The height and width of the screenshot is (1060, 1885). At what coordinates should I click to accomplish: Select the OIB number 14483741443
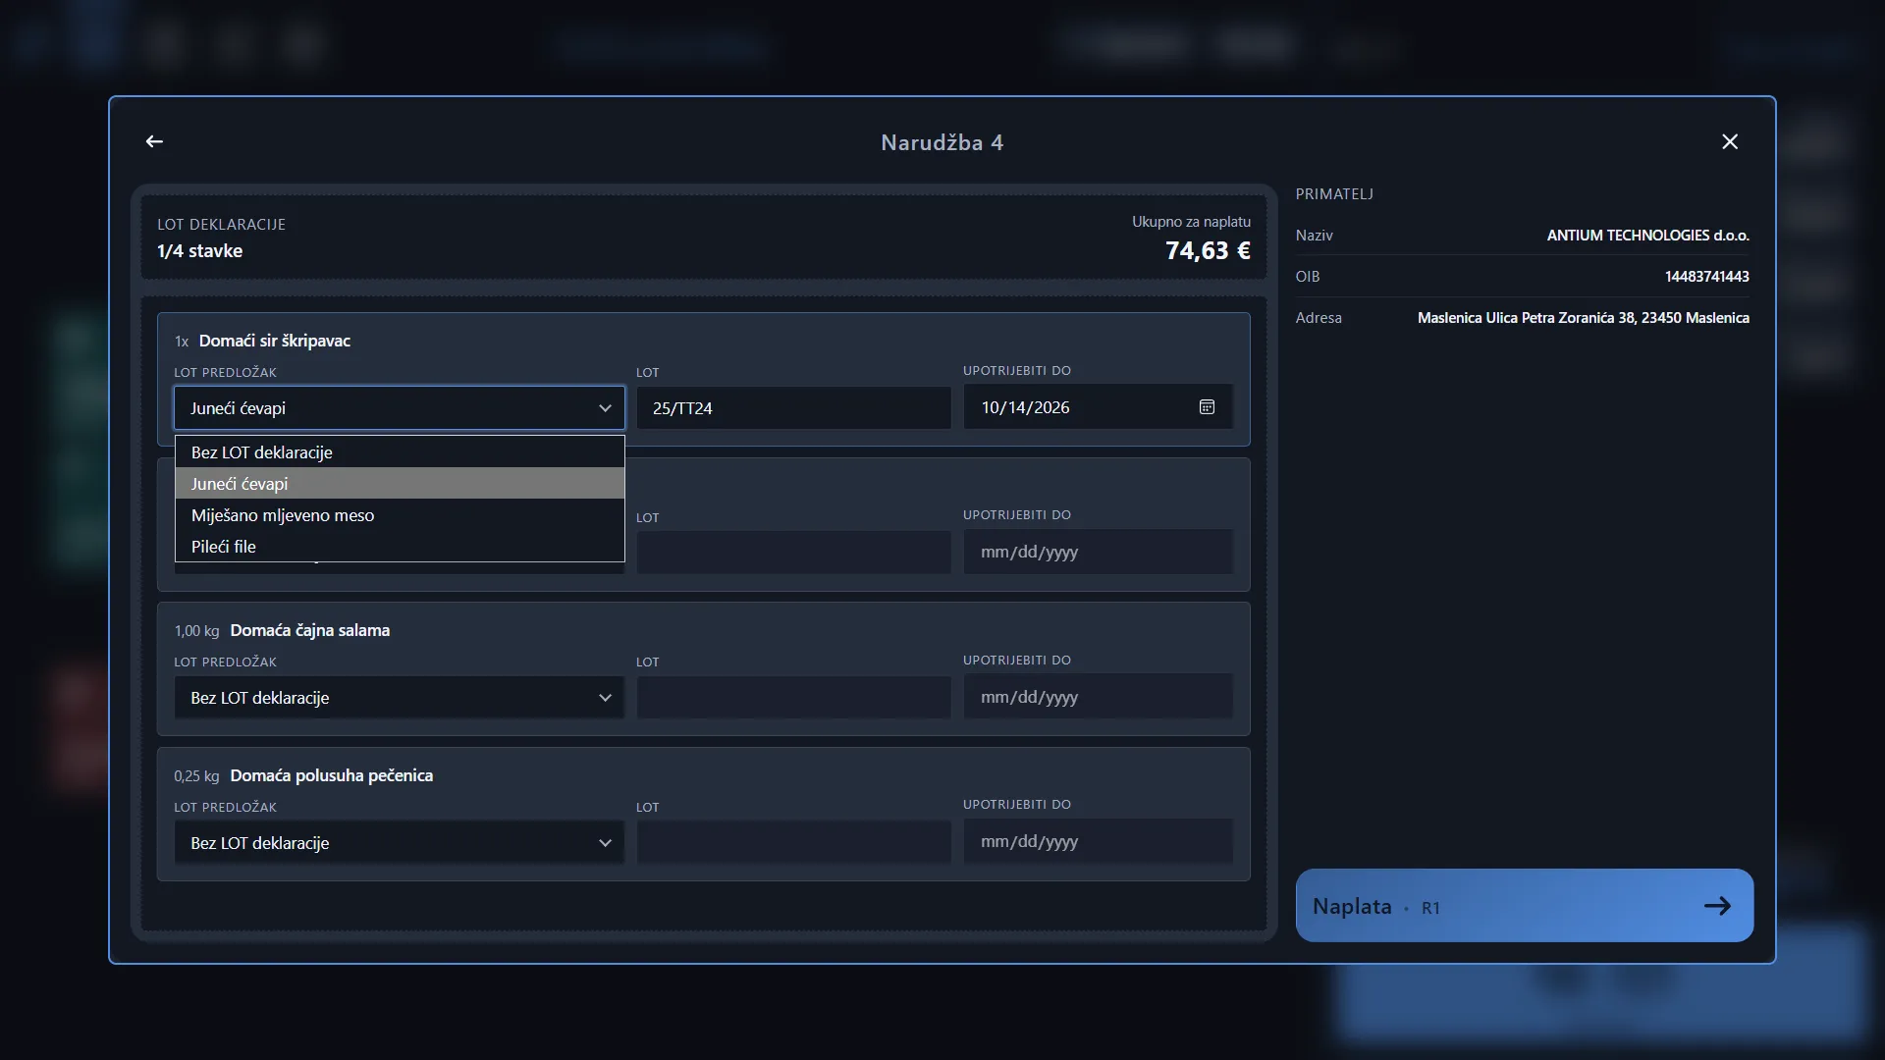(x=1706, y=277)
